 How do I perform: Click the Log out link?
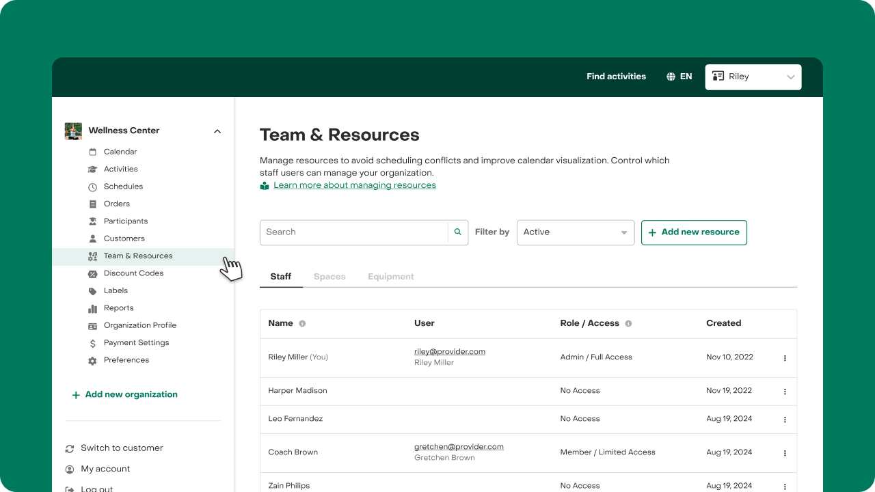[x=97, y=489]
